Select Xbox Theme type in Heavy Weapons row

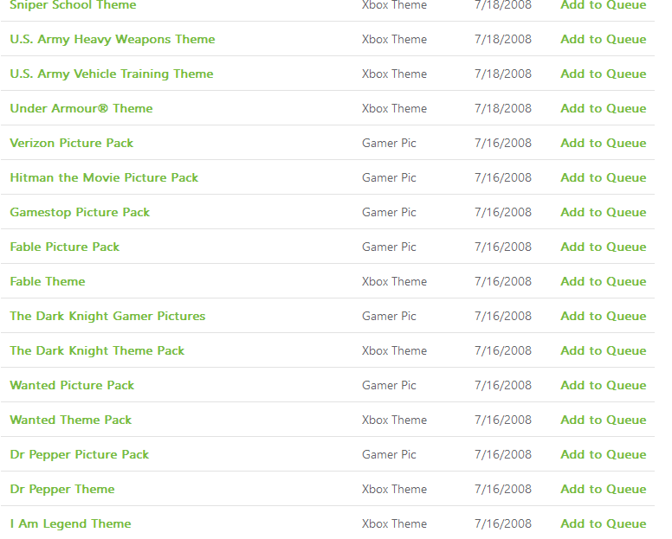(394, 40)
